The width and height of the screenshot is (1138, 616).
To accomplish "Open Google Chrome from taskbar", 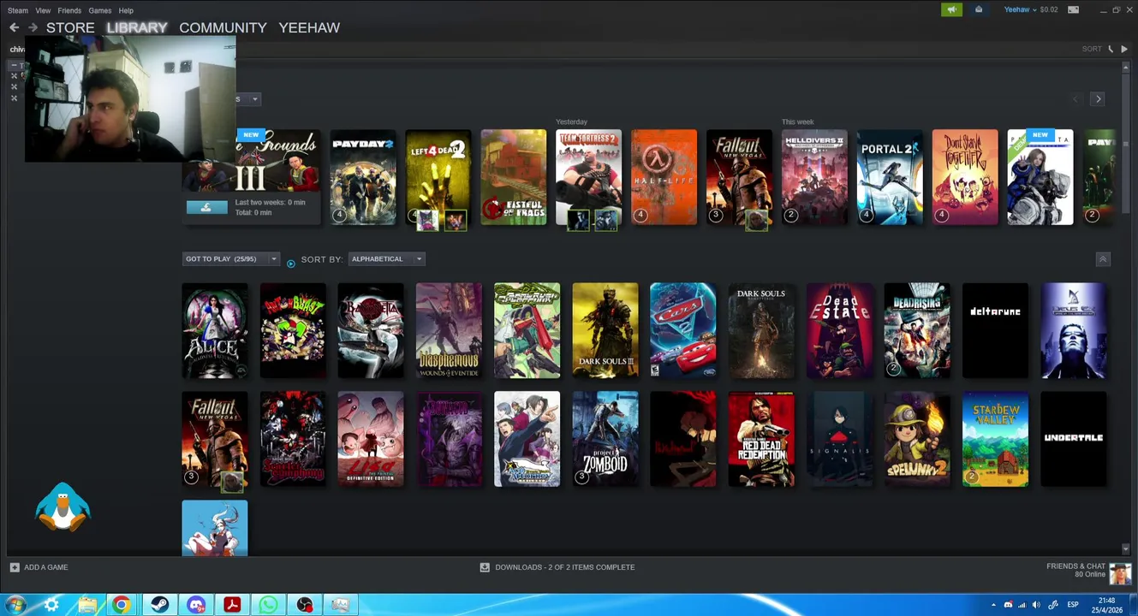I will pos(121,605).
